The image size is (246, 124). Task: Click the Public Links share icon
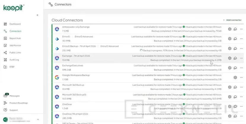[x=5, y=53]
